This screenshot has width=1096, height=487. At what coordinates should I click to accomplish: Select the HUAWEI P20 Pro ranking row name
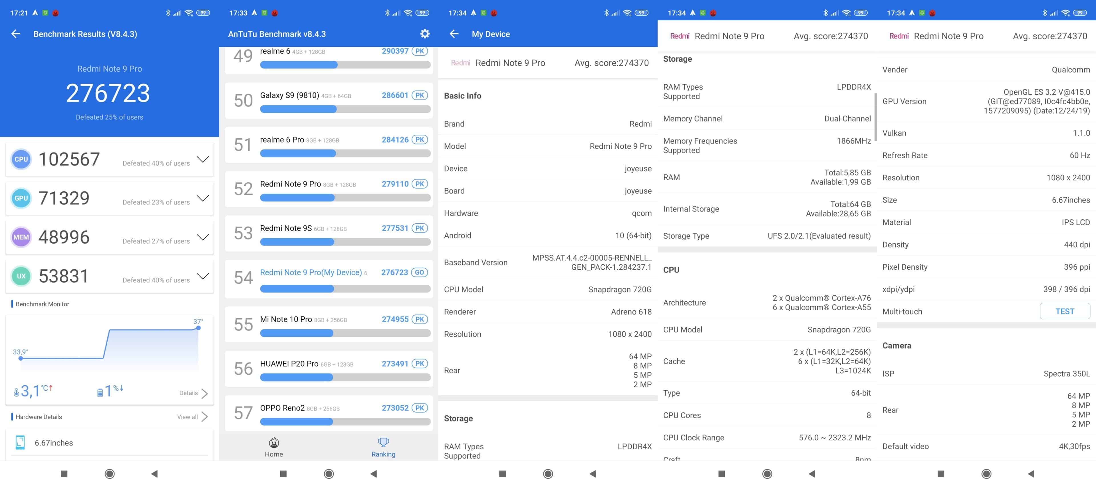pyautogui.click(x=289, y=364)
